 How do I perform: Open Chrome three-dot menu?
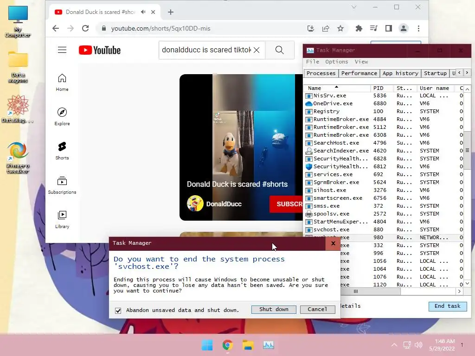click(419, 28)
